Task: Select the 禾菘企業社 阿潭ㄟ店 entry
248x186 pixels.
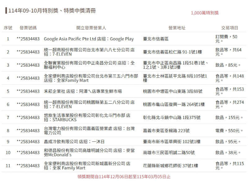Action: (83, 91)
